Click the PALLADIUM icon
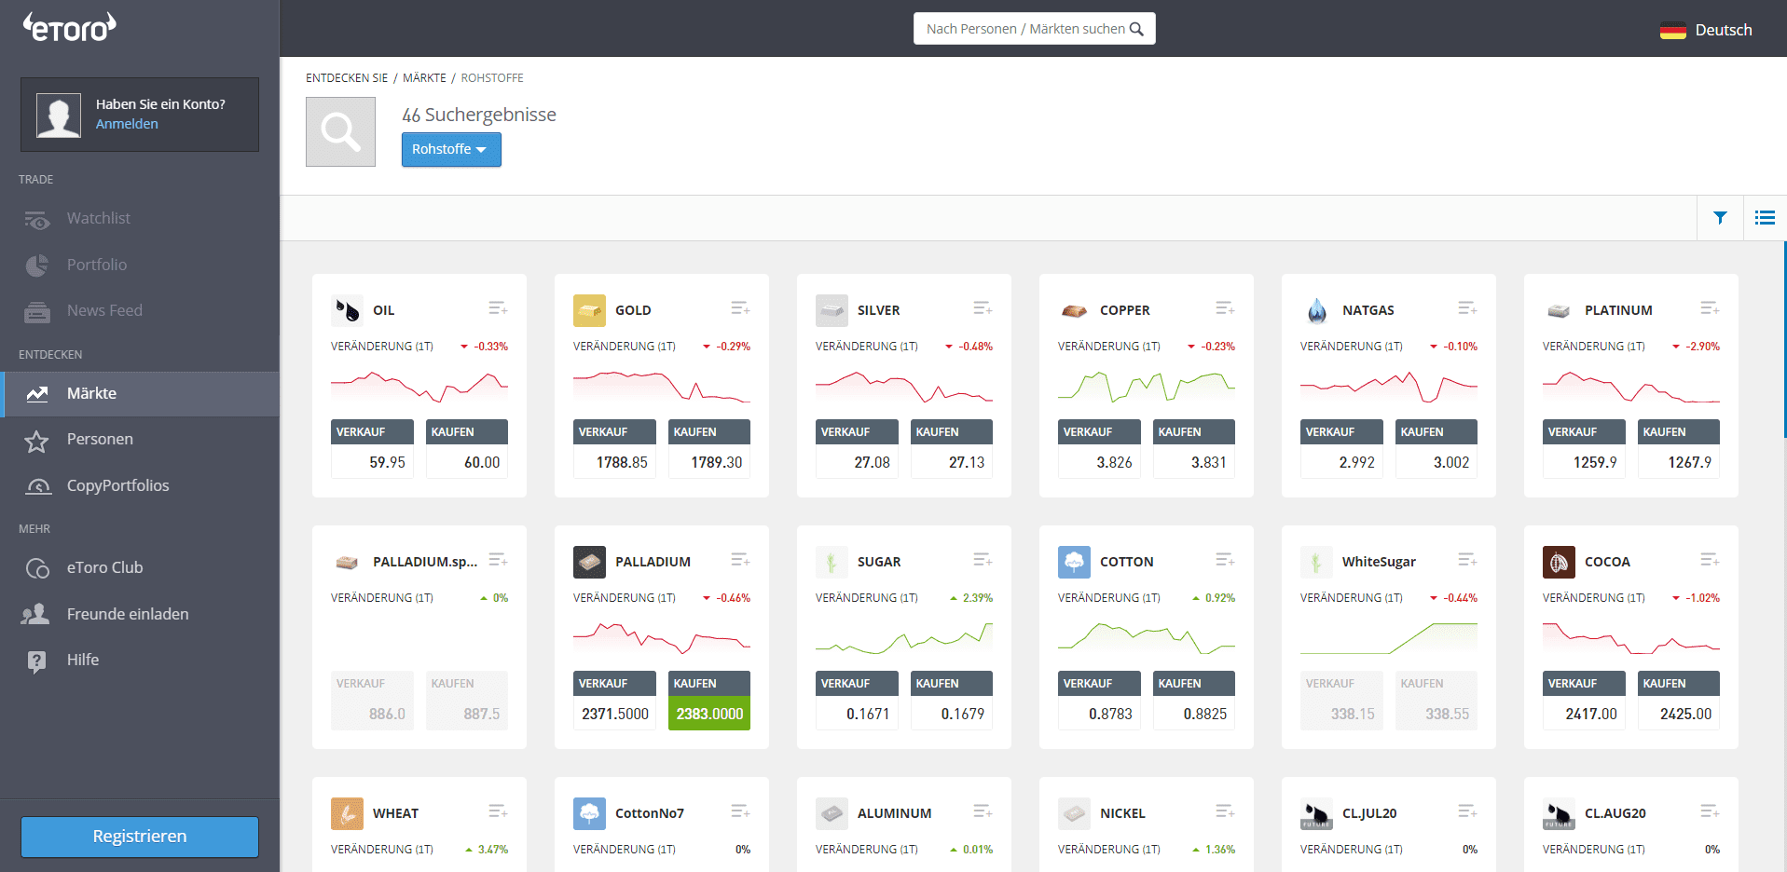 tap(589, 562)
